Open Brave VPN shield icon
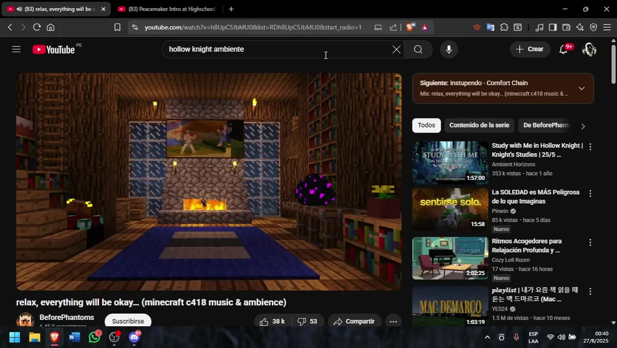 (x=593, y=28)
